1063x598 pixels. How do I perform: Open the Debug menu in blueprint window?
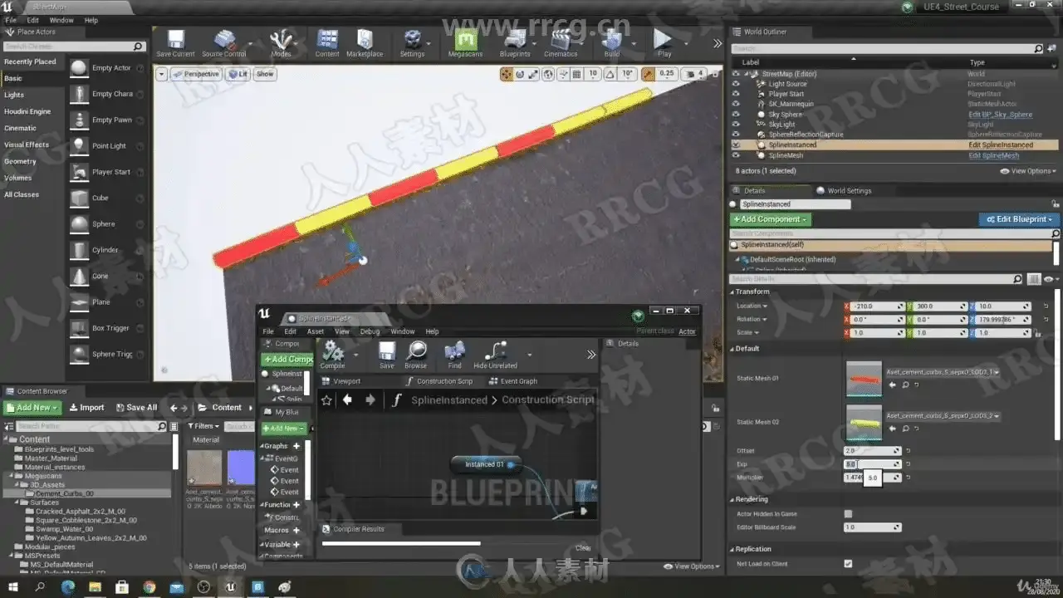pos(370,331)
